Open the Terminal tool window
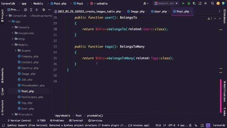Screen dimensions: 227x128 click(x=76, y=121)
